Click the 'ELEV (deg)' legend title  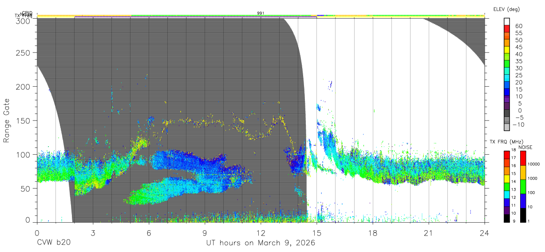(506, 9)
